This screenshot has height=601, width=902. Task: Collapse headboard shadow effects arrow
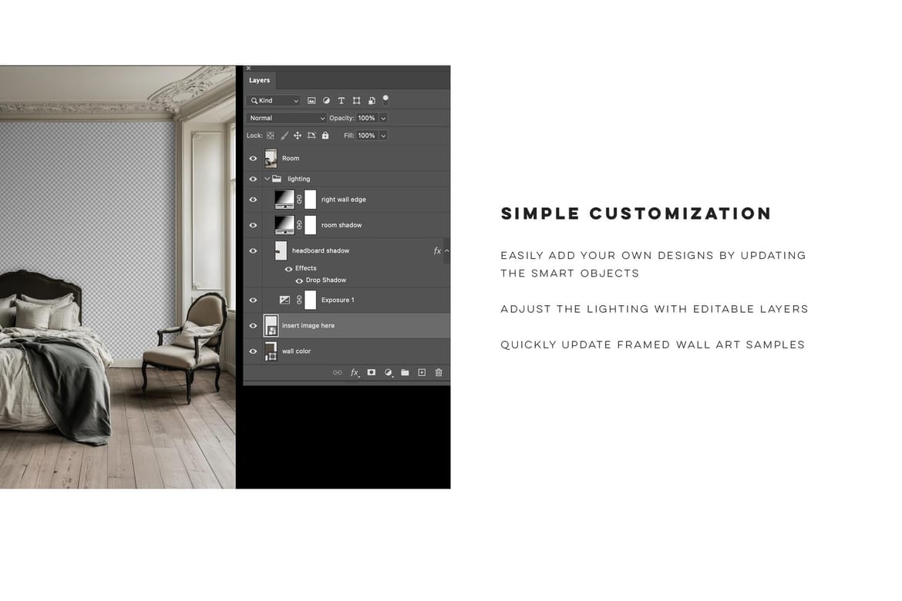click(446, 250)
